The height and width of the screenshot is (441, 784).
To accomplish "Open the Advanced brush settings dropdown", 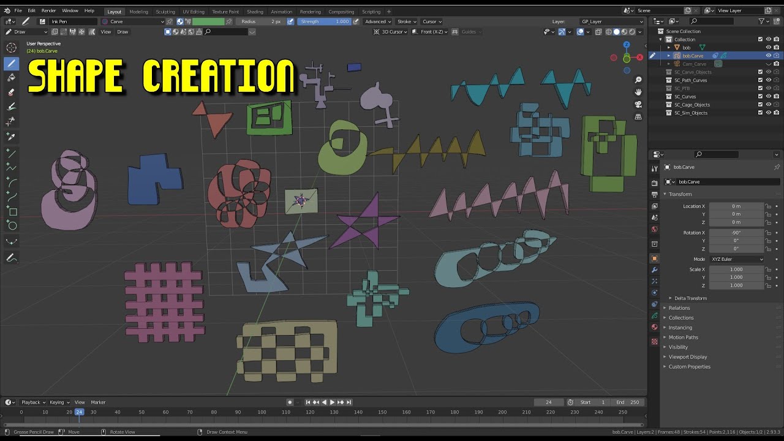I will [377, 21].
